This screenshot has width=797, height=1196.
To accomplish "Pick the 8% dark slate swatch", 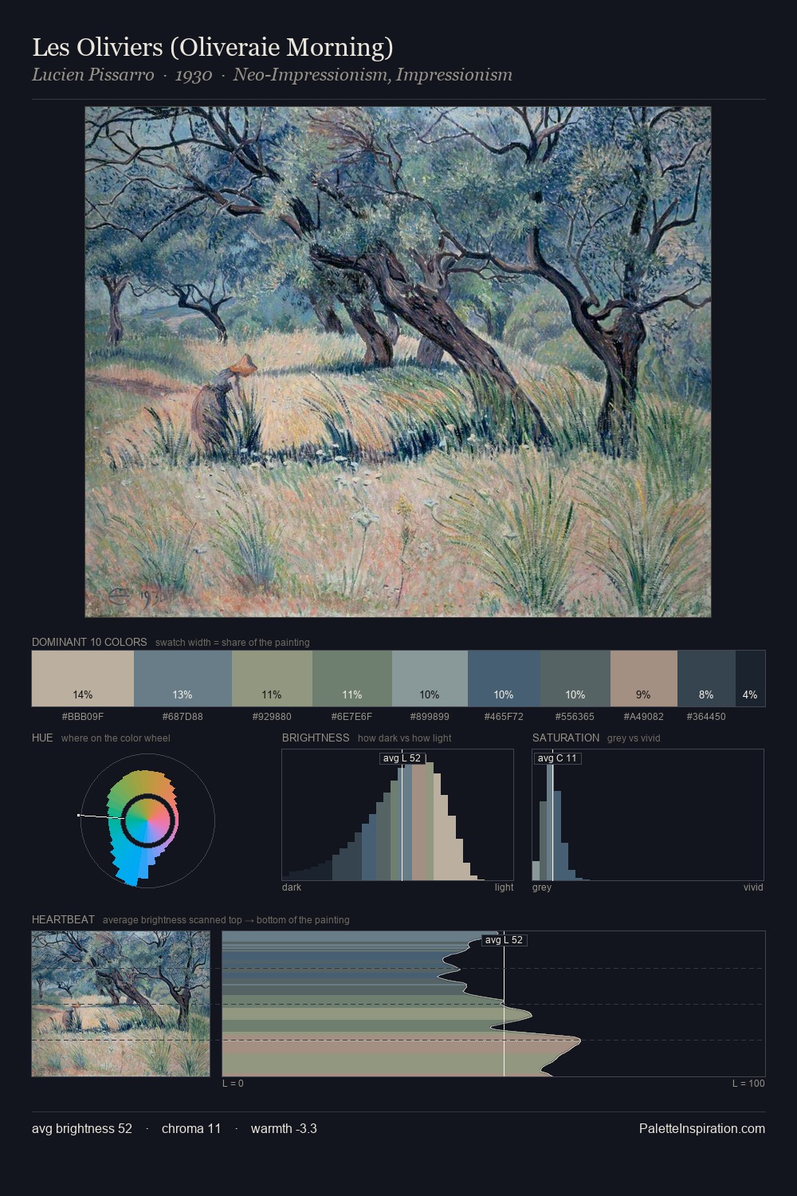I will click(706, 679).
